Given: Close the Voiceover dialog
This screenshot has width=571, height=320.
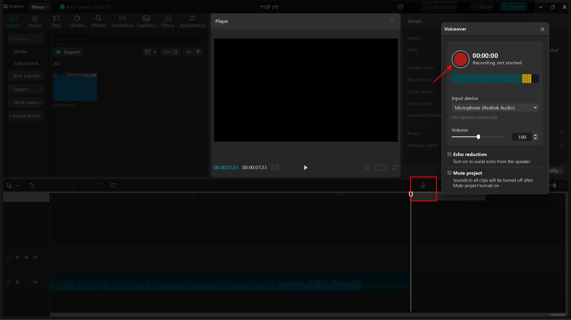Looking at the screenshot, I should (542, 29).
